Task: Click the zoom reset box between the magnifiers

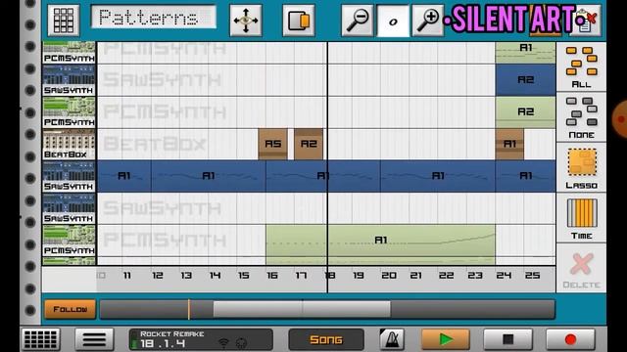Action: click(393, 21)
